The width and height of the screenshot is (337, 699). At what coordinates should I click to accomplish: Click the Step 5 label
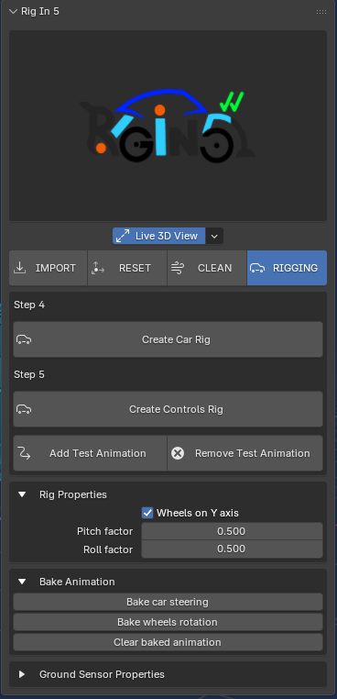click(x=29, y=374)
